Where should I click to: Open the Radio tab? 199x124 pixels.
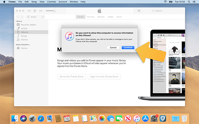pos(110,17)
